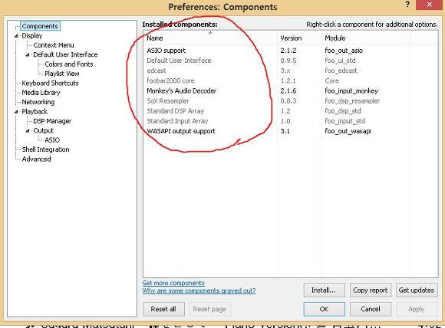Collapse the Output tree node
The image size is (445, 328).
tap(28, 131)
